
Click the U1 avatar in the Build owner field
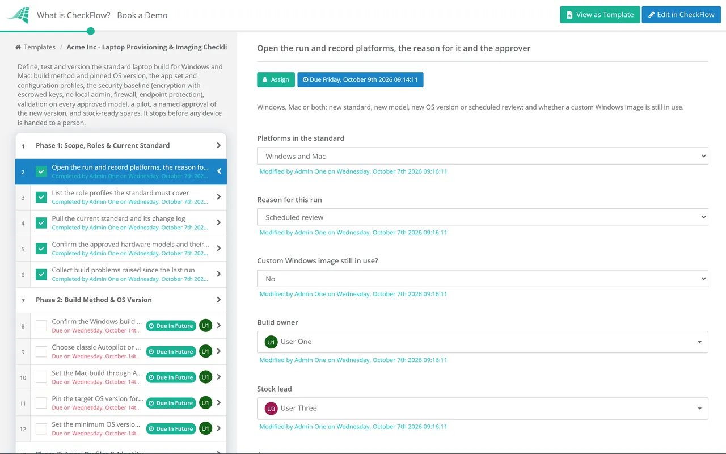(x=271, y=342)
